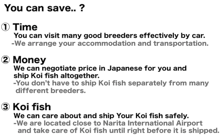Click the 'You can save.. ?' heading
This screenshot has width=221, height=139.
(x=45, y=8)
